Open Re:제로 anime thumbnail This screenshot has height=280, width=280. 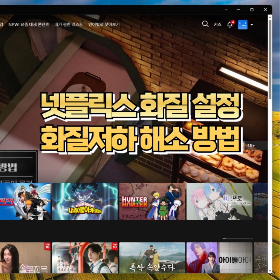tap(219, 201)
